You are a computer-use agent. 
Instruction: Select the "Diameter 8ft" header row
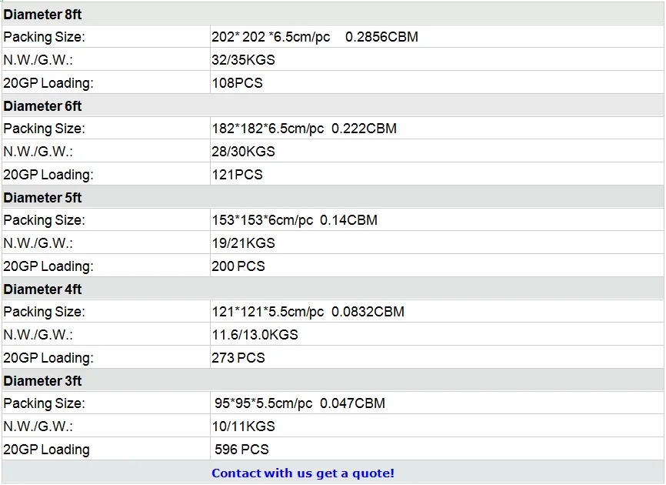pos(42,14)
